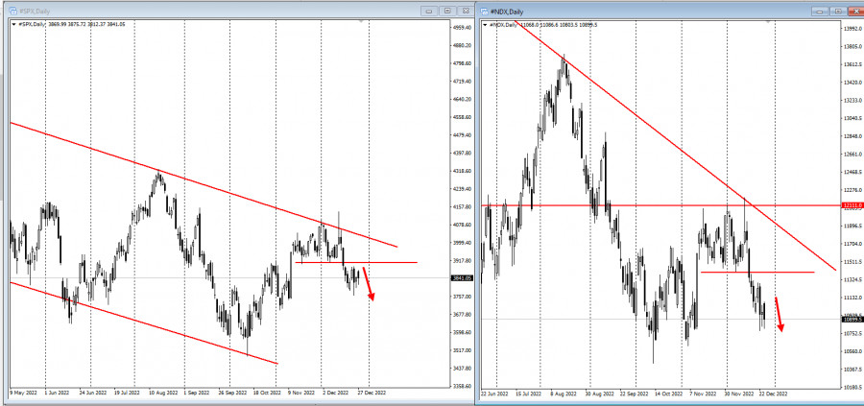Click the #SPX chart window icon
The width and height of the screenshot is (864, 406).
(x=13, y=11)
